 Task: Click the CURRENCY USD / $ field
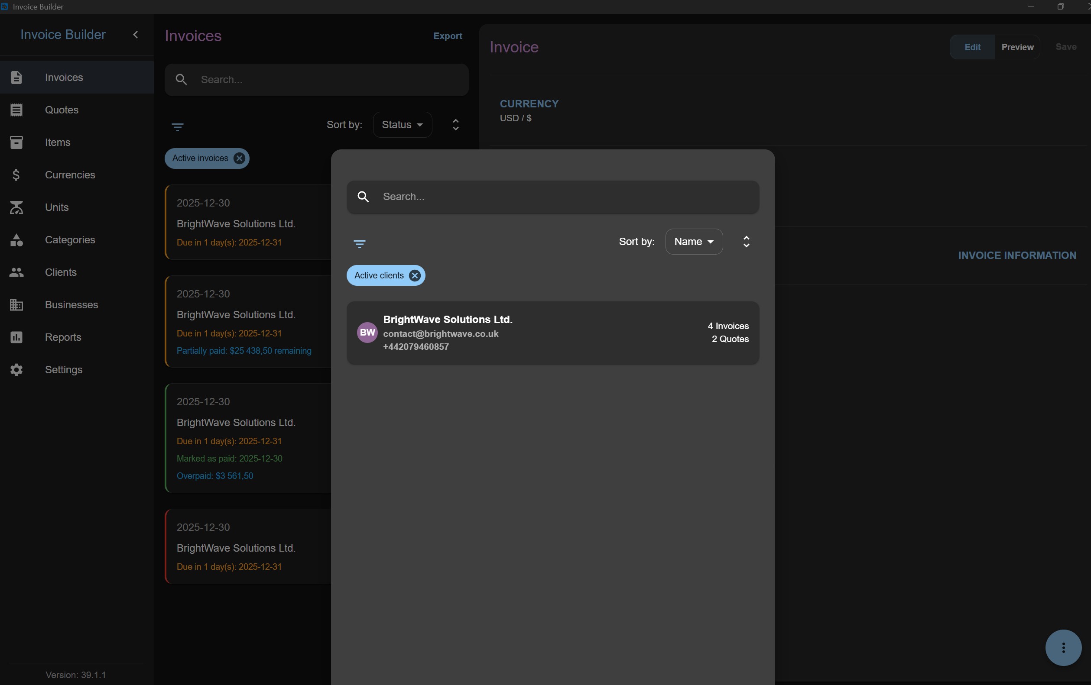click(529, 110)
